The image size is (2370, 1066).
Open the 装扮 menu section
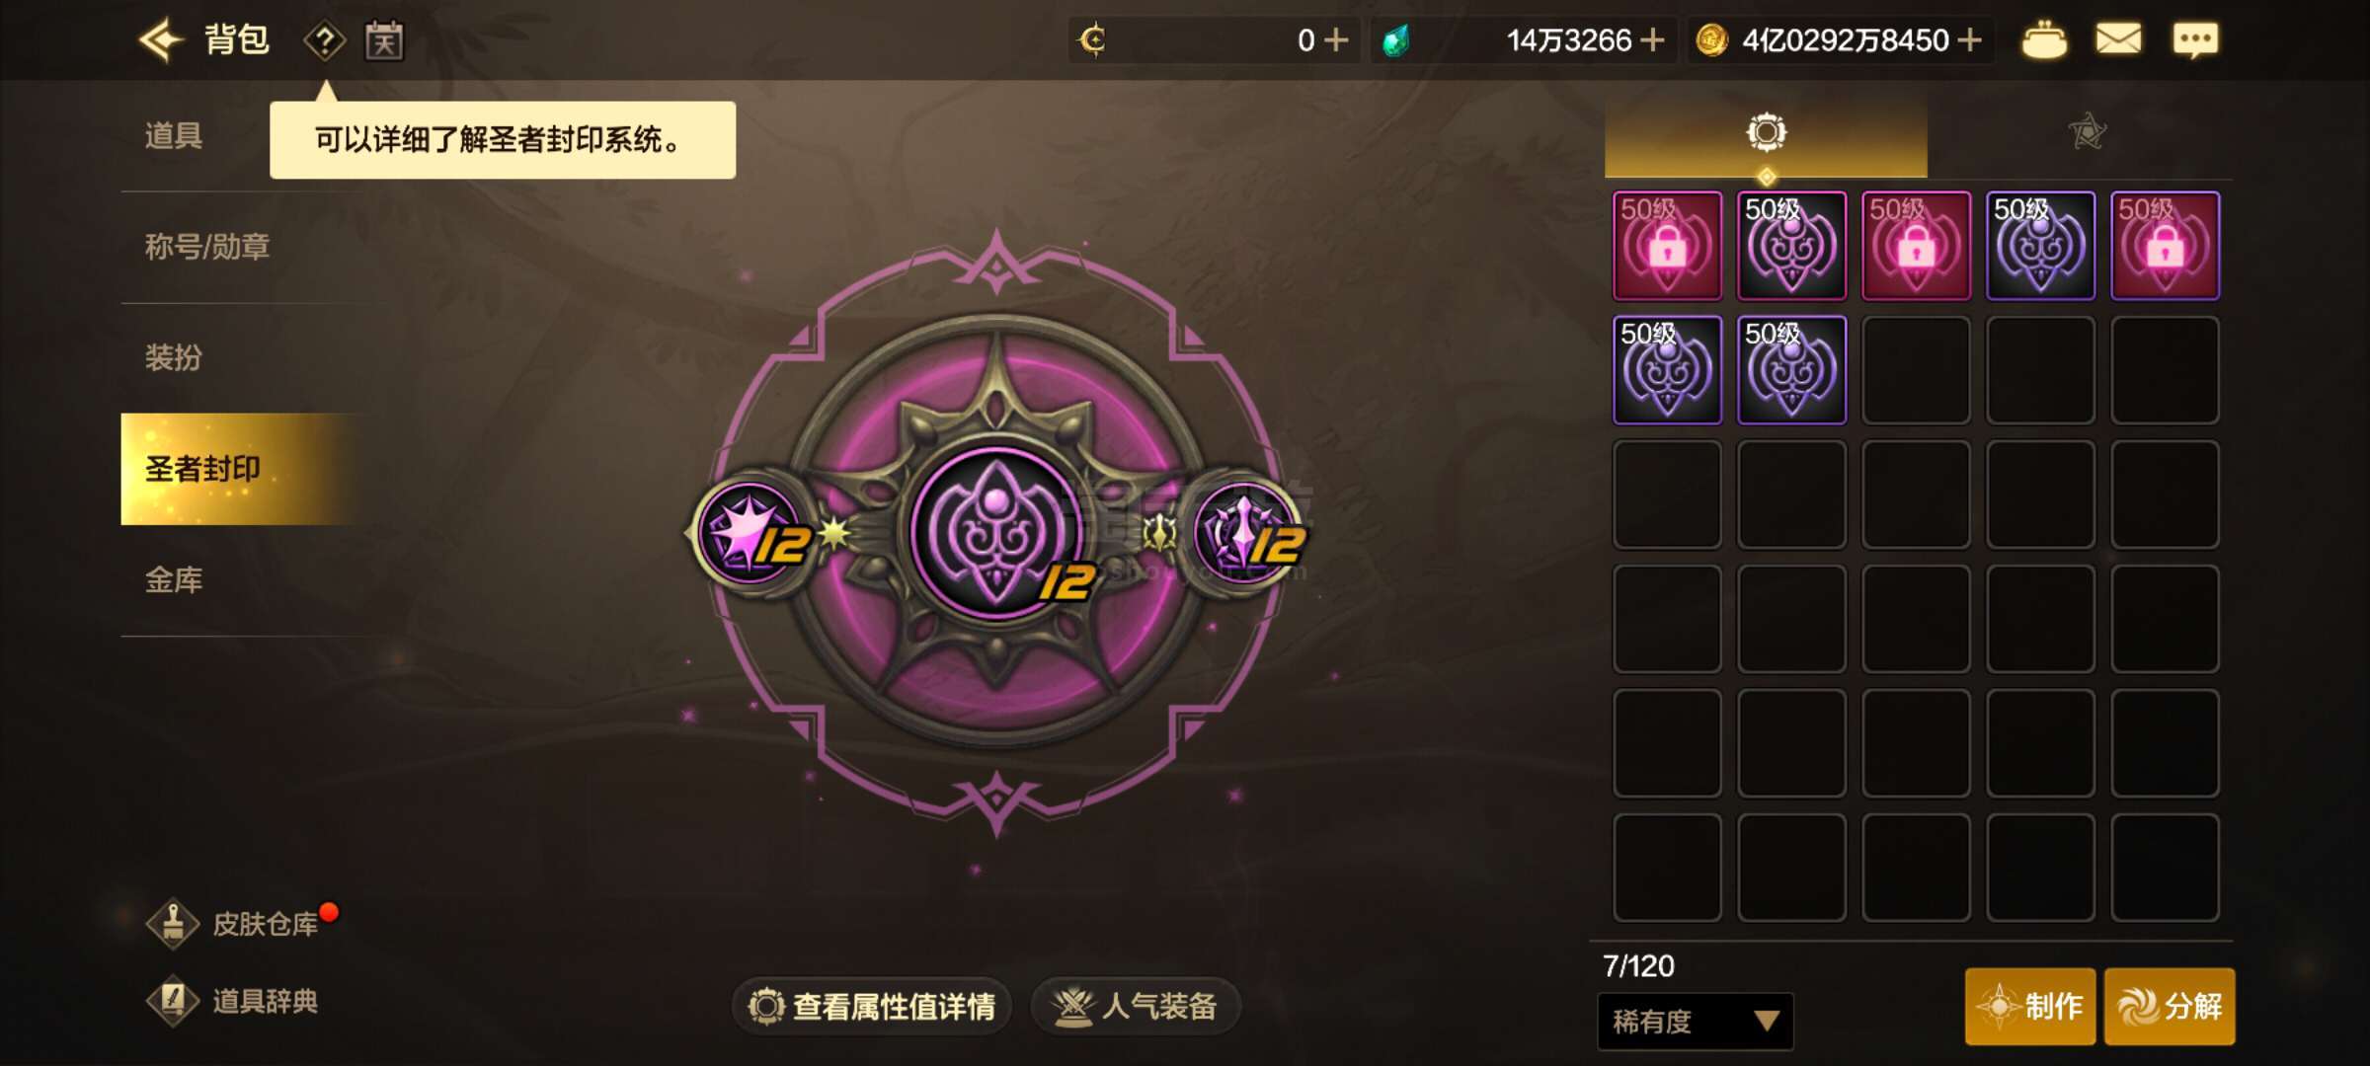click(x=174, y=357)
